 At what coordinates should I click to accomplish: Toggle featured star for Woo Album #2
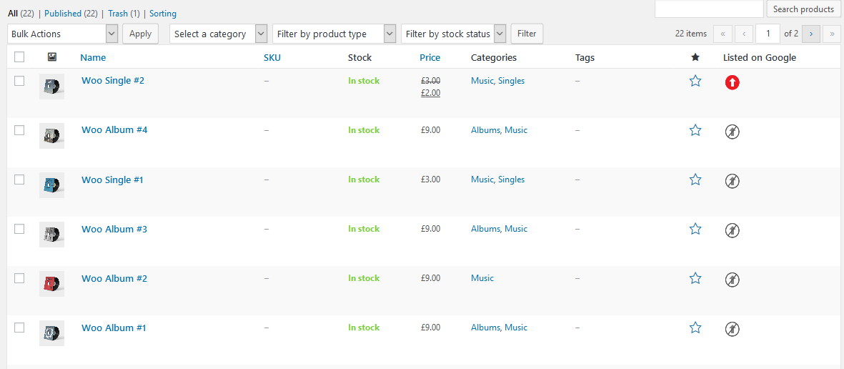point(695,278)
